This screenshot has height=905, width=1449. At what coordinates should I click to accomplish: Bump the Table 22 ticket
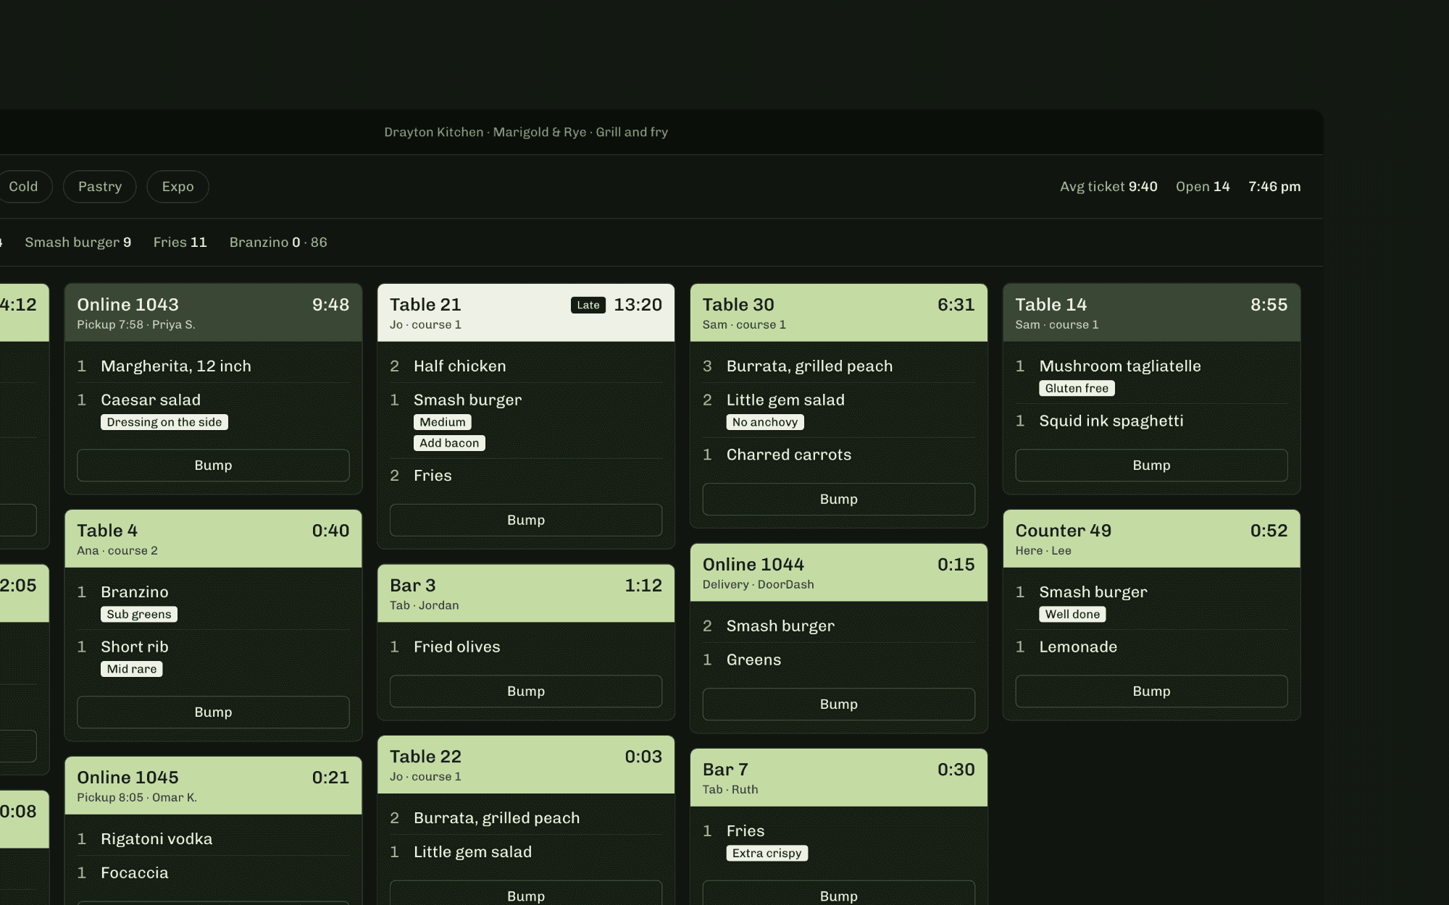click(x=526, y=894)
